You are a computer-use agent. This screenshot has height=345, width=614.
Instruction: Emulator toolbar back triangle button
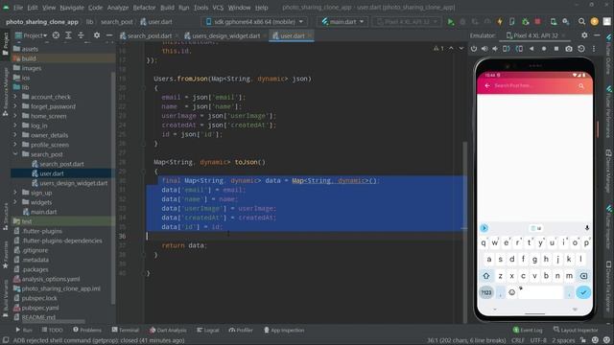coord(531,49)
